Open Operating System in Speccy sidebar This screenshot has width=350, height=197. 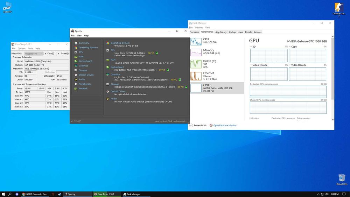88,47
